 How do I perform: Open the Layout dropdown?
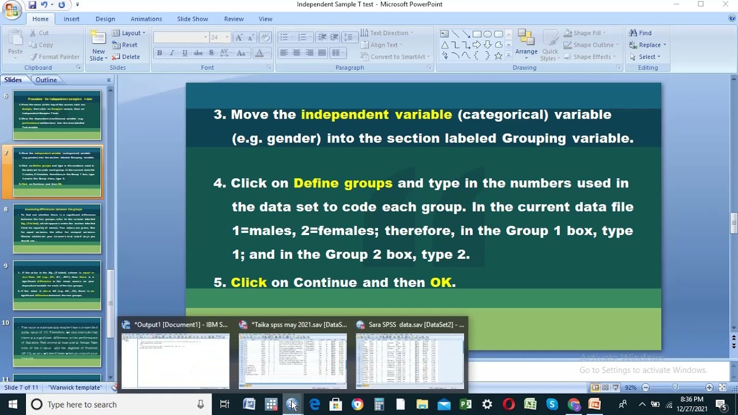pos(129,33)
